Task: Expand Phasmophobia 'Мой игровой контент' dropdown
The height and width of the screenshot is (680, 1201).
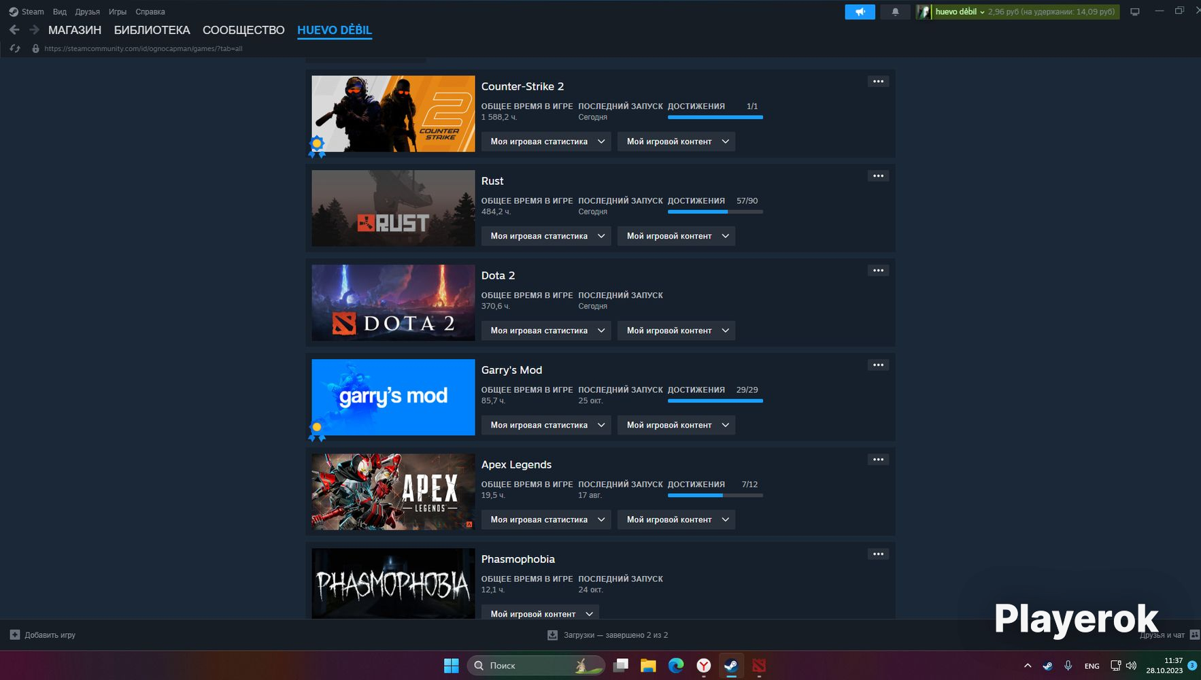Action: coord(540,613)
